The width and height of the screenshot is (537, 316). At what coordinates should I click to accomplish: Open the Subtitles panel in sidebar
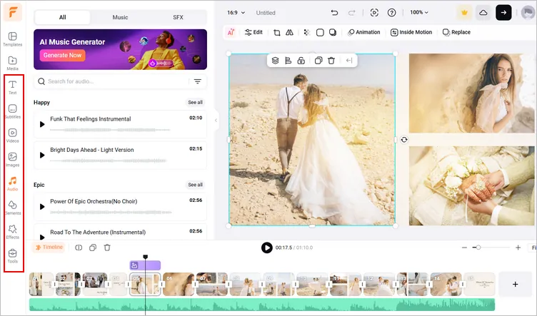coord(13,111)
